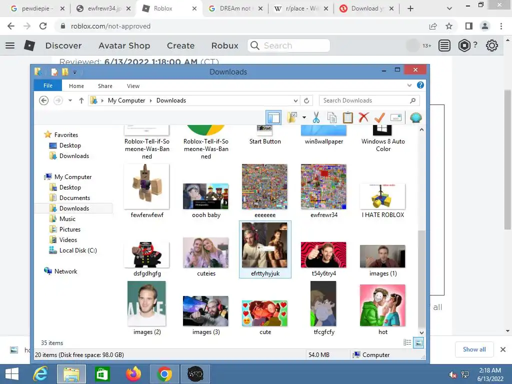Viewport: 512px width, 384px height.
Task: Switch to the Home ribbon tab
Action: click(76, 86)
